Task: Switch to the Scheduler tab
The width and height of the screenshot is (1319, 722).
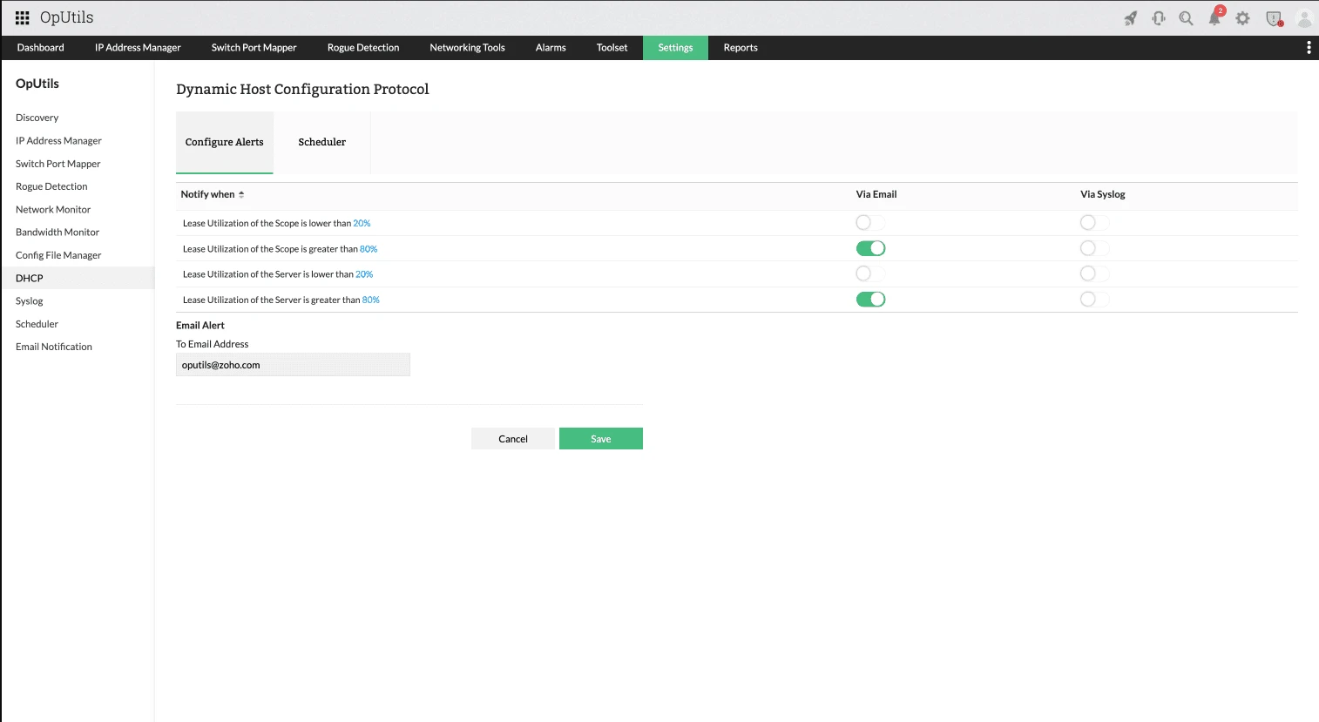Action: click(321, 141)
